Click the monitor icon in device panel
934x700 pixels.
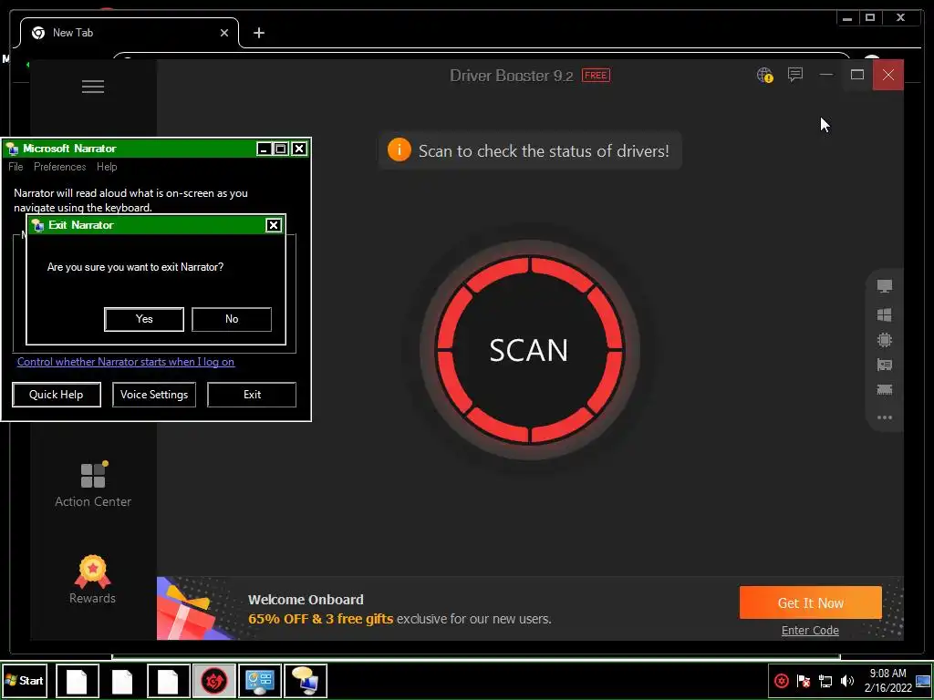[x=885, y=286]
